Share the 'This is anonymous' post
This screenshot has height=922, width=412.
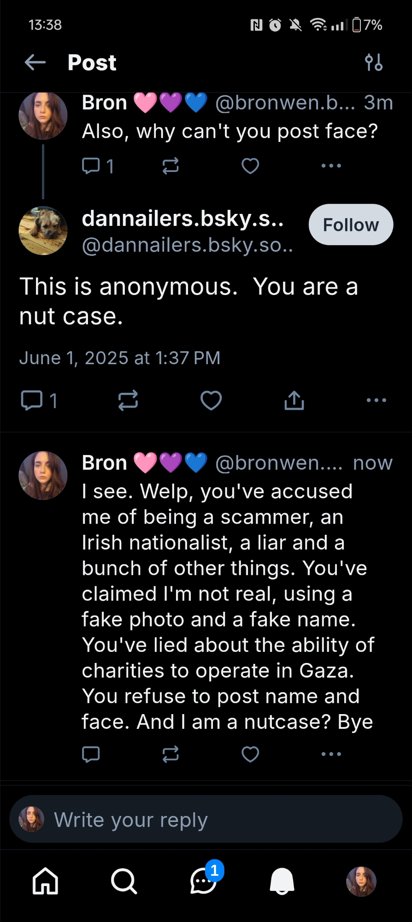(x=294, y=400)
